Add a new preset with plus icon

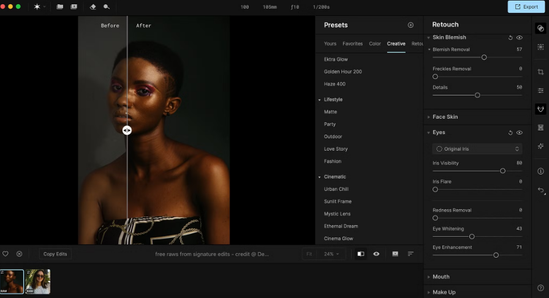[x=411, y=25]
